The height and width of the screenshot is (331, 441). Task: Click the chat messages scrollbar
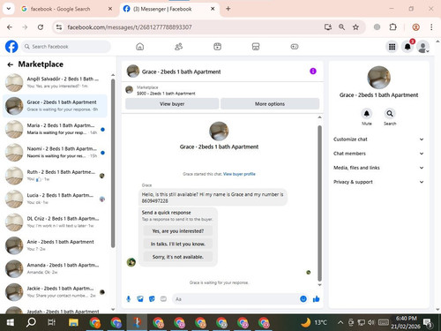pos(319,203)
